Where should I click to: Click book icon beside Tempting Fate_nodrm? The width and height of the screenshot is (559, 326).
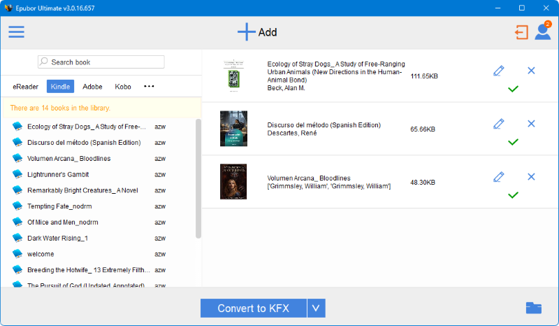point(17,206)
